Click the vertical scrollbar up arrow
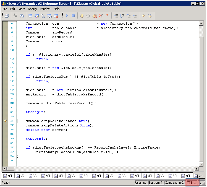Viewport: 207px width, 187px height. pos(201,24)
